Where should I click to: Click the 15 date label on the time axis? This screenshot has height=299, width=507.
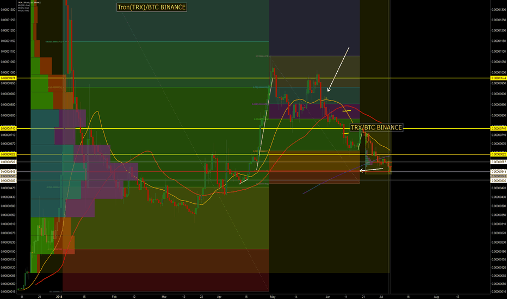[x=84, y=296]
